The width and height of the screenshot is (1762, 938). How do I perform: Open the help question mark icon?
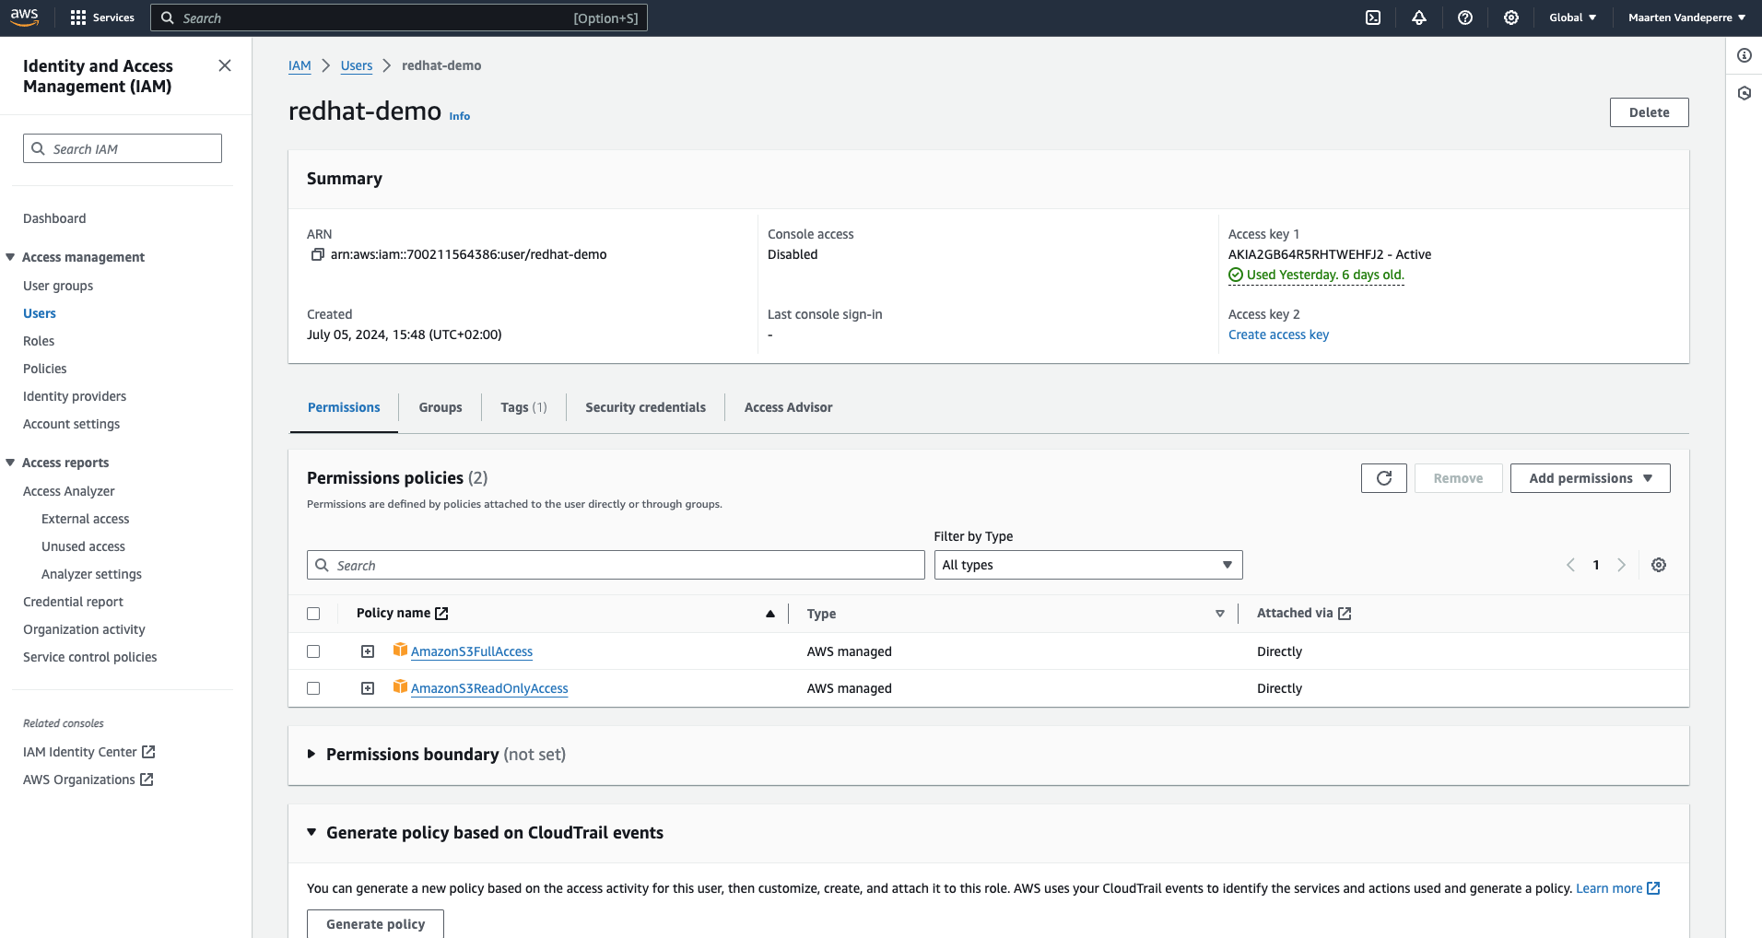(1465, 18)
